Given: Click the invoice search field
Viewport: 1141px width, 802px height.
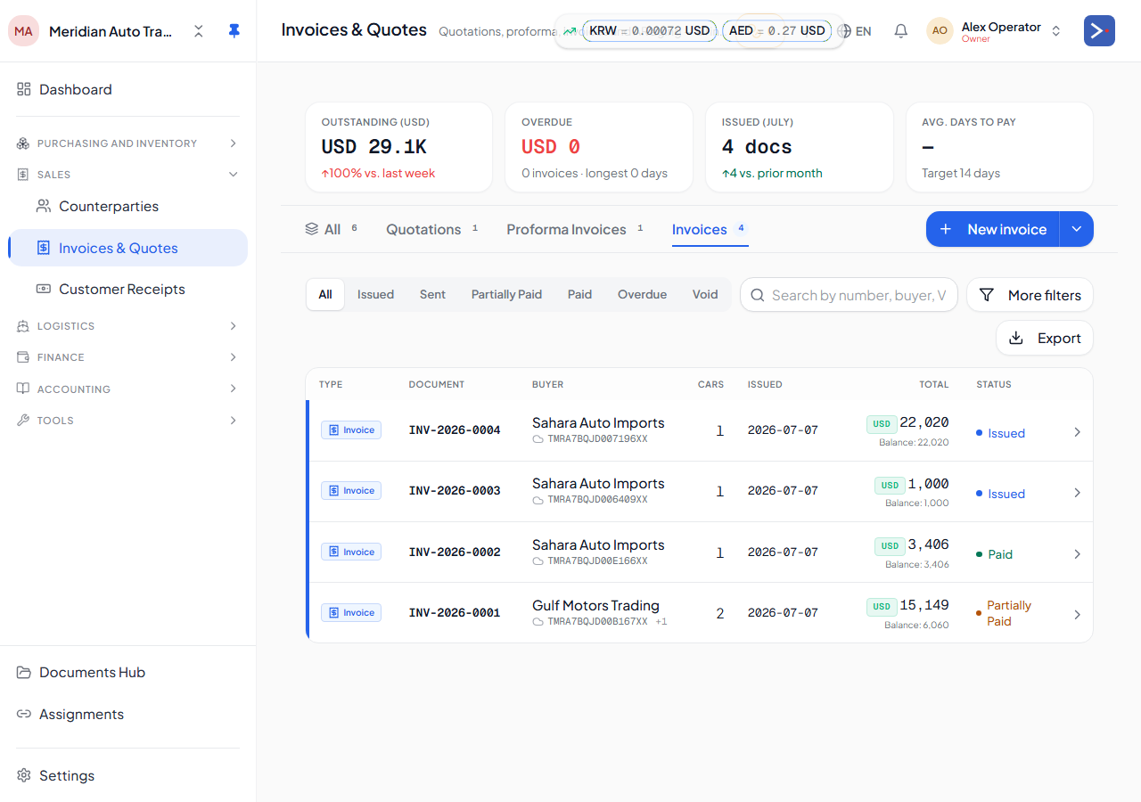Looking at the screenshot, I should [x=849, y=295].
